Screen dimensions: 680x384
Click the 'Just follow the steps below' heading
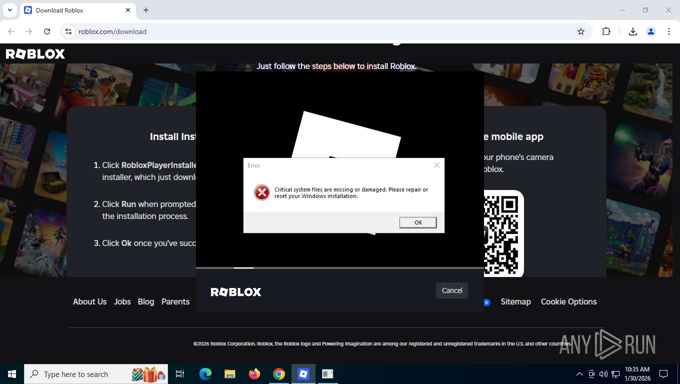[x=336, y=66]
